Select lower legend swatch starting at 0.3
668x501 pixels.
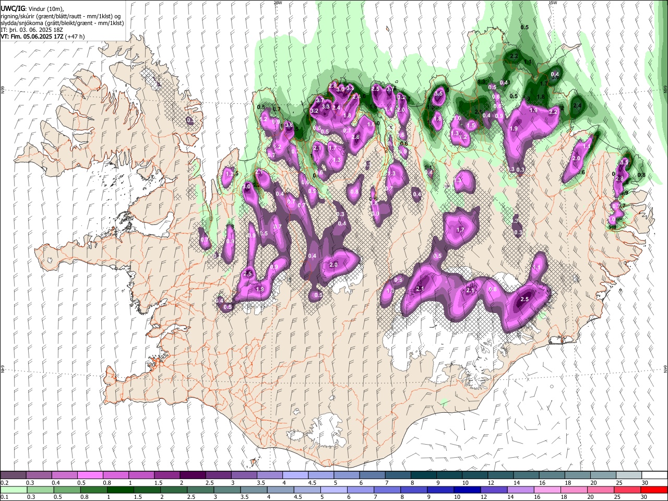point(40,490)
